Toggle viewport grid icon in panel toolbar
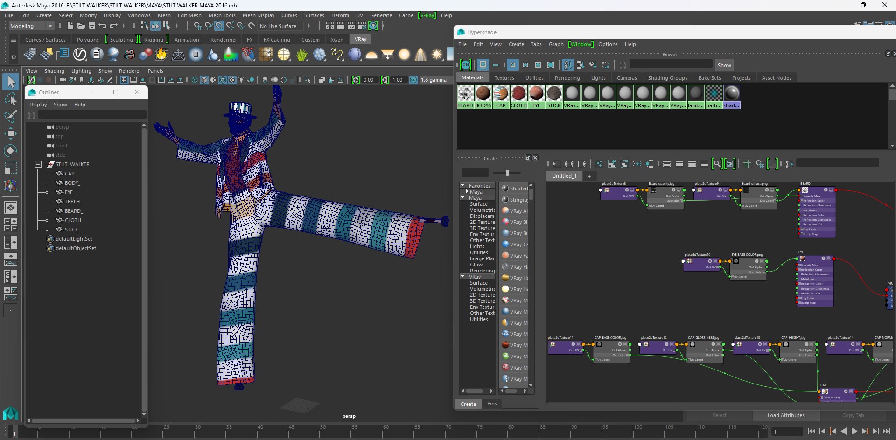Screen dimensions: 896x440 [124, 80]
